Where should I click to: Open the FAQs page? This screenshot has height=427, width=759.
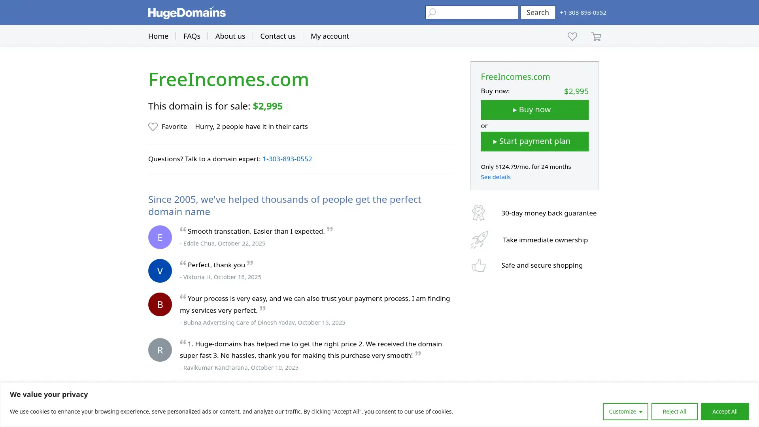point(192,36)
